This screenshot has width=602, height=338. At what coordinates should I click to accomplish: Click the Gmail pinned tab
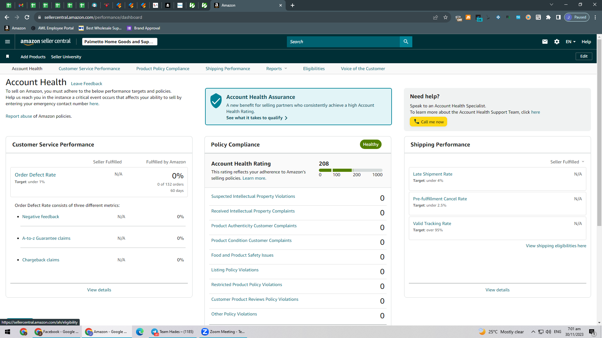(21, 5)
